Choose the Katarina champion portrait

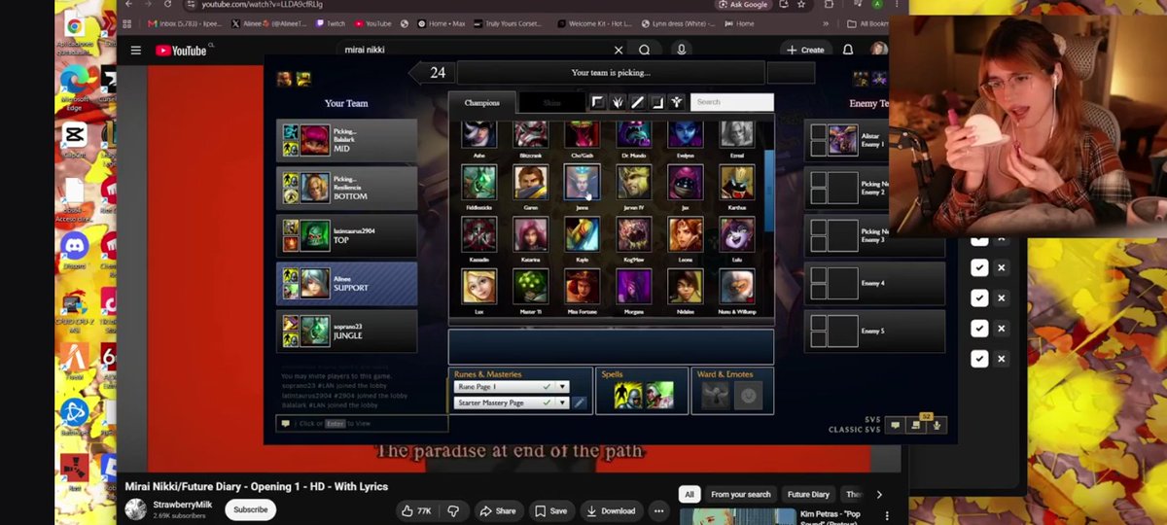(530, 234)
